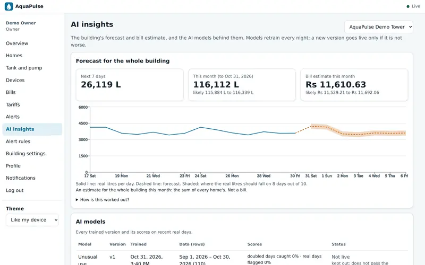Click 'likely Rs 11,529.21 to Rs 11,692.06' text
This screenshot has height=265, width=425.
click(x=342, y=92)
